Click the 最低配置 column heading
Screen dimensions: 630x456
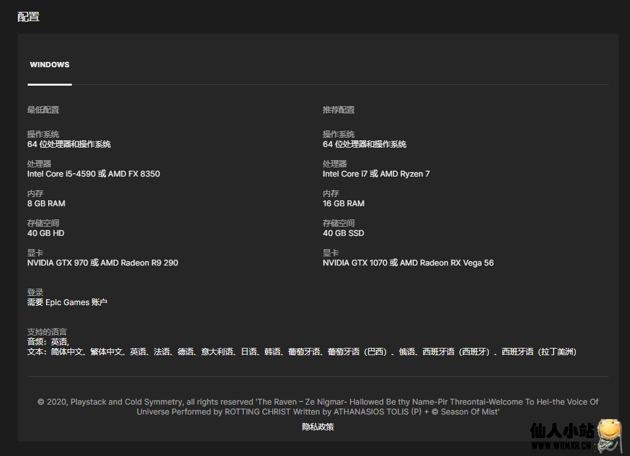tap(43, 110)
